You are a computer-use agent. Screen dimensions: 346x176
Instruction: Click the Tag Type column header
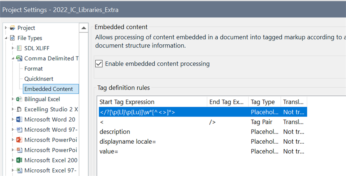(x=264, y=102)
